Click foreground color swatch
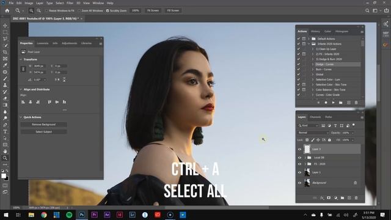The image size is (391, 220). [4, 176]
